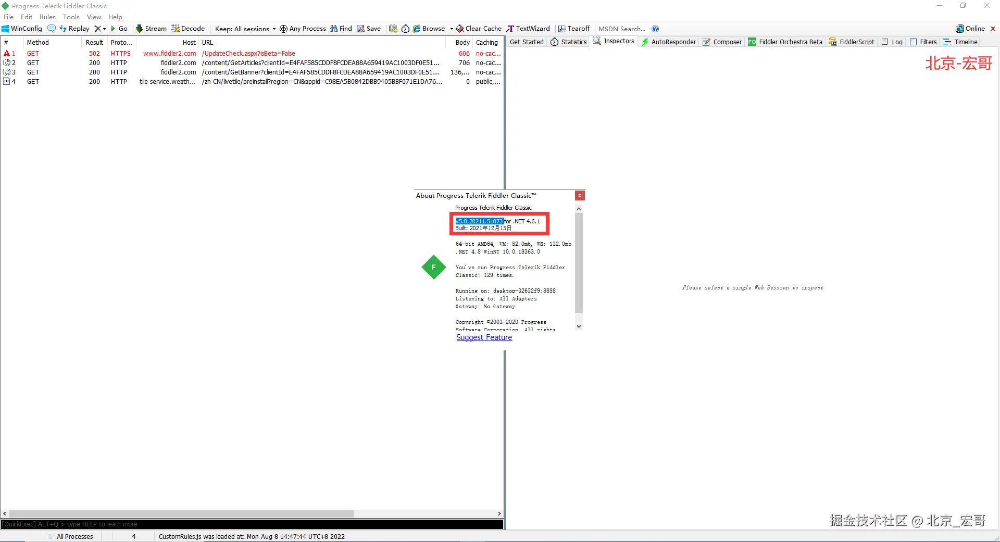Switch to the Get Started tab
This screenshot has width=1000, height=542.
pyautogui.click(x=527, y=42)
